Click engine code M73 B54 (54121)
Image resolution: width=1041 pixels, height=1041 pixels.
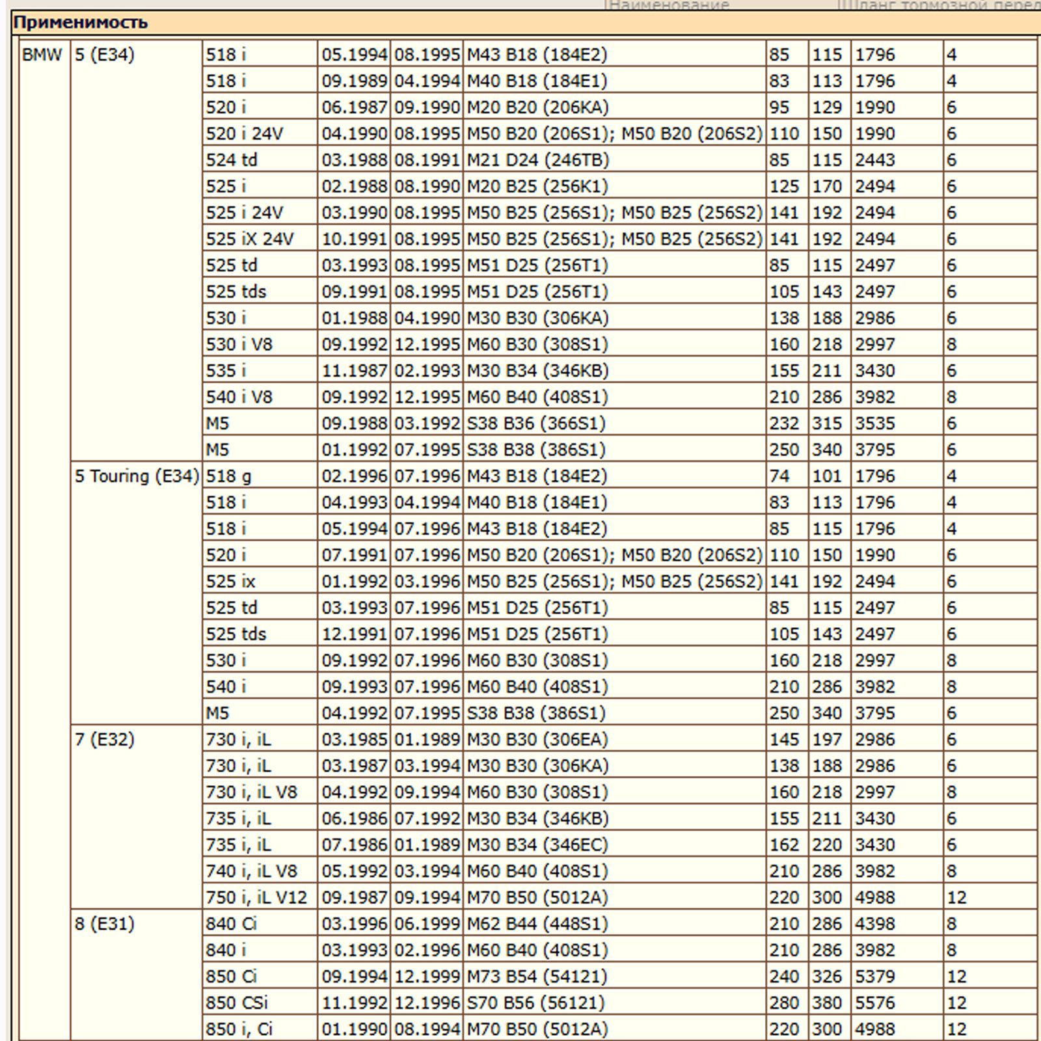pos(537,977)
